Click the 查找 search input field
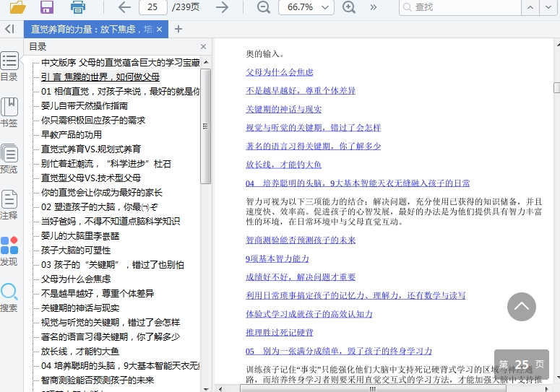Image resolution: width=560 pixels, height=392 pixels. pos(460,7)
